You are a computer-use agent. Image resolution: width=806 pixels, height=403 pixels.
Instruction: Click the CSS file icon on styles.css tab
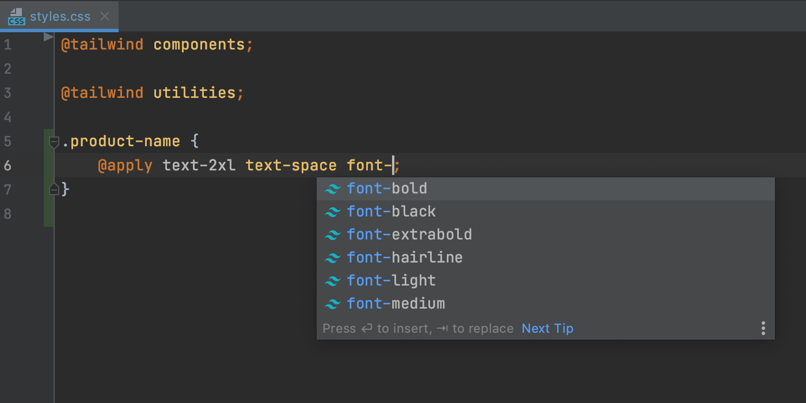click(16, 17)
